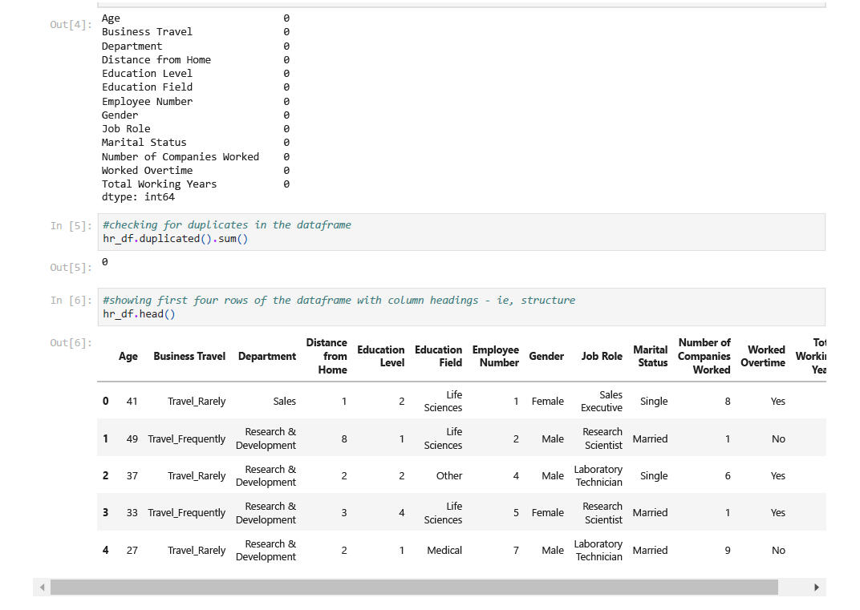
Task: Click the Education Field column header
Action: 438,356
